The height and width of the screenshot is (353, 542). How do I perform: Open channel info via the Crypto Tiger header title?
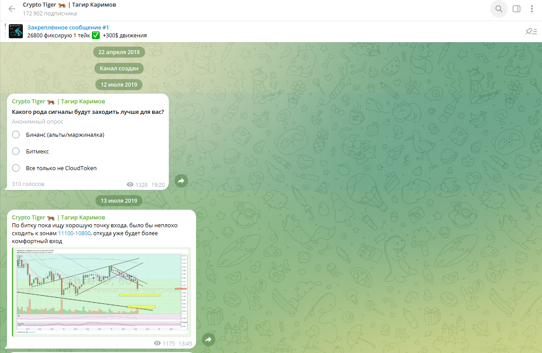(x=69, y=5)
